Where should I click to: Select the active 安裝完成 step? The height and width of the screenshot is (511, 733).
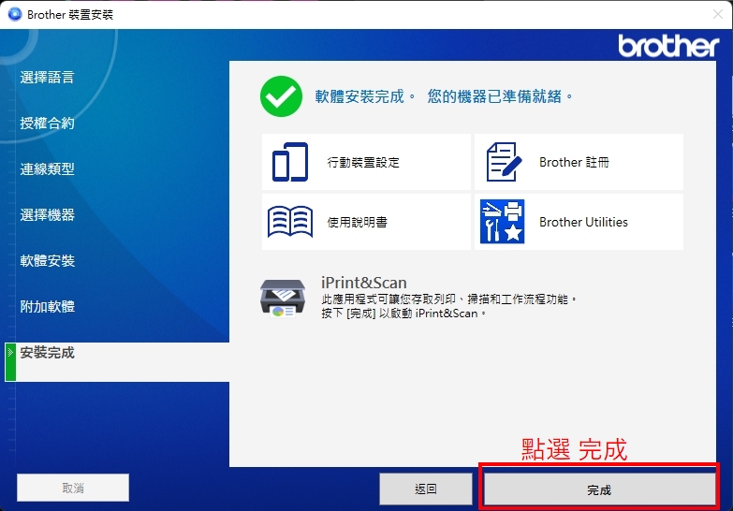(117, 362)
